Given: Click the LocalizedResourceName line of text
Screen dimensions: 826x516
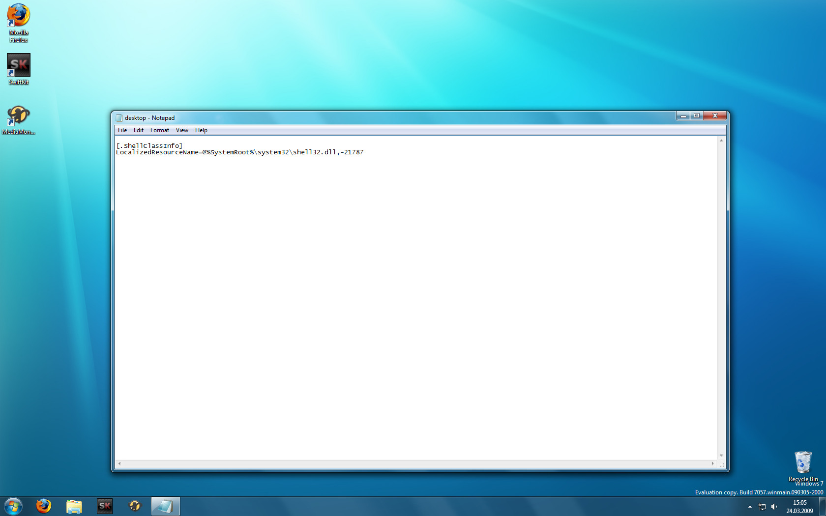Looking at the screenshot, I should pos(240,152).
